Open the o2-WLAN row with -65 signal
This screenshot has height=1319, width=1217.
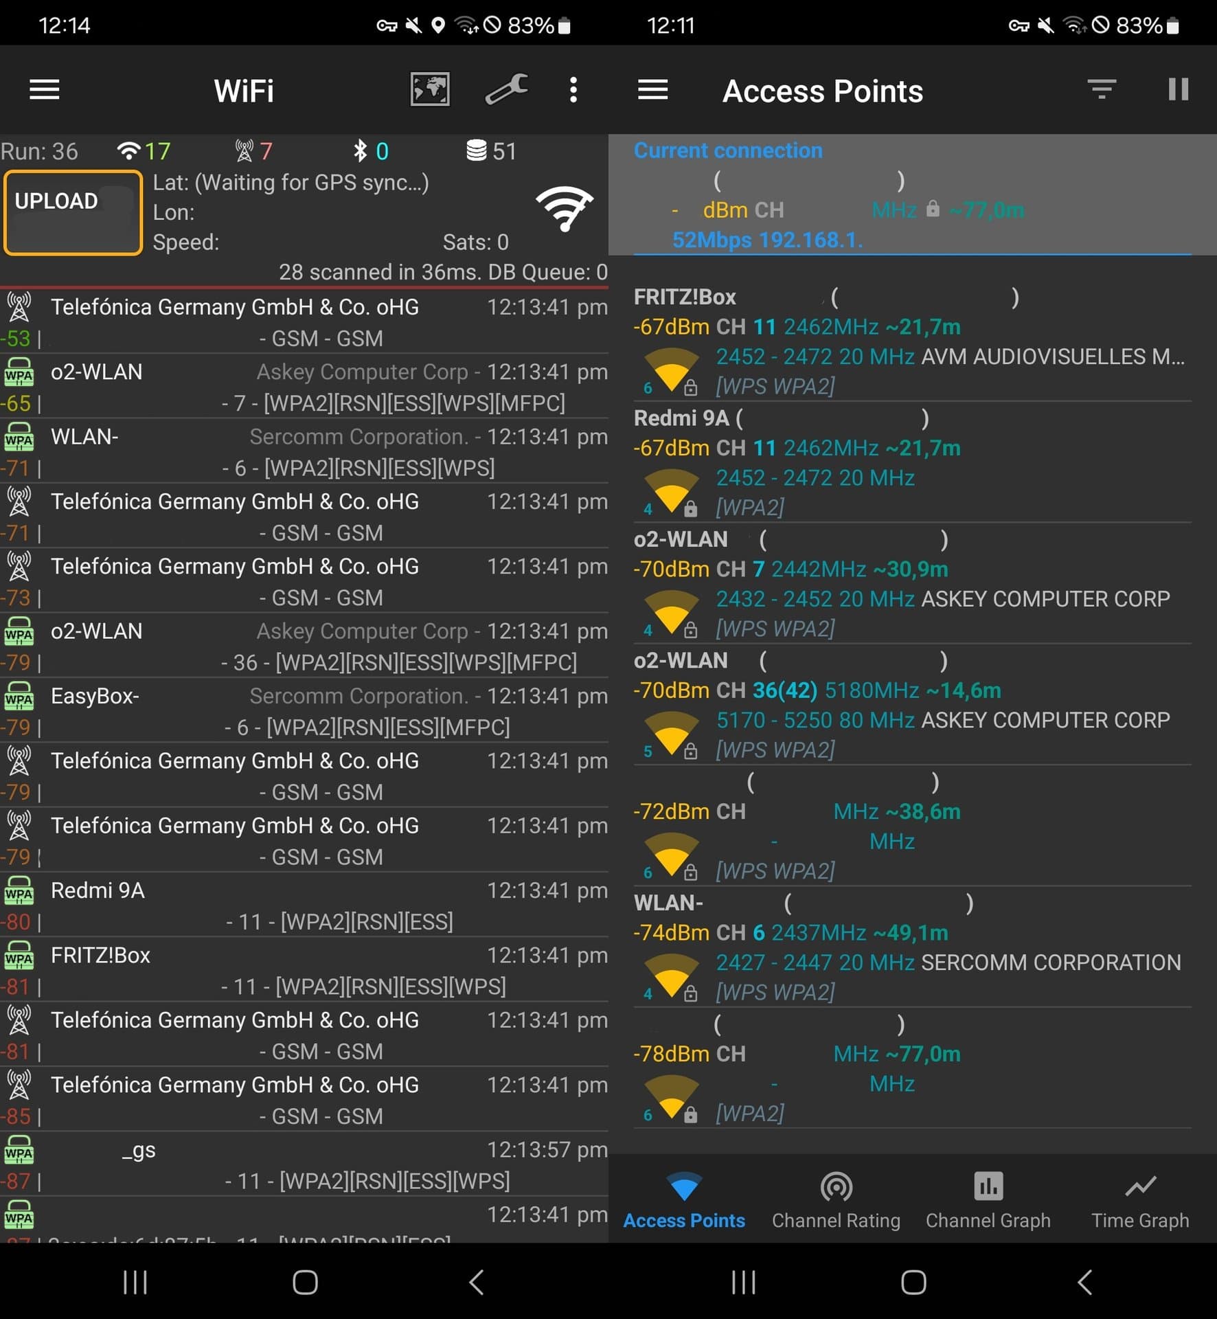304,387
